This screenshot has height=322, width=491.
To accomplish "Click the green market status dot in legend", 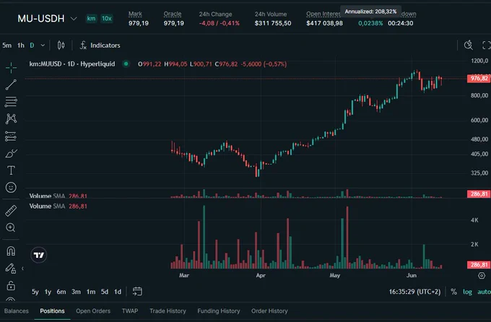I will 126,64.
